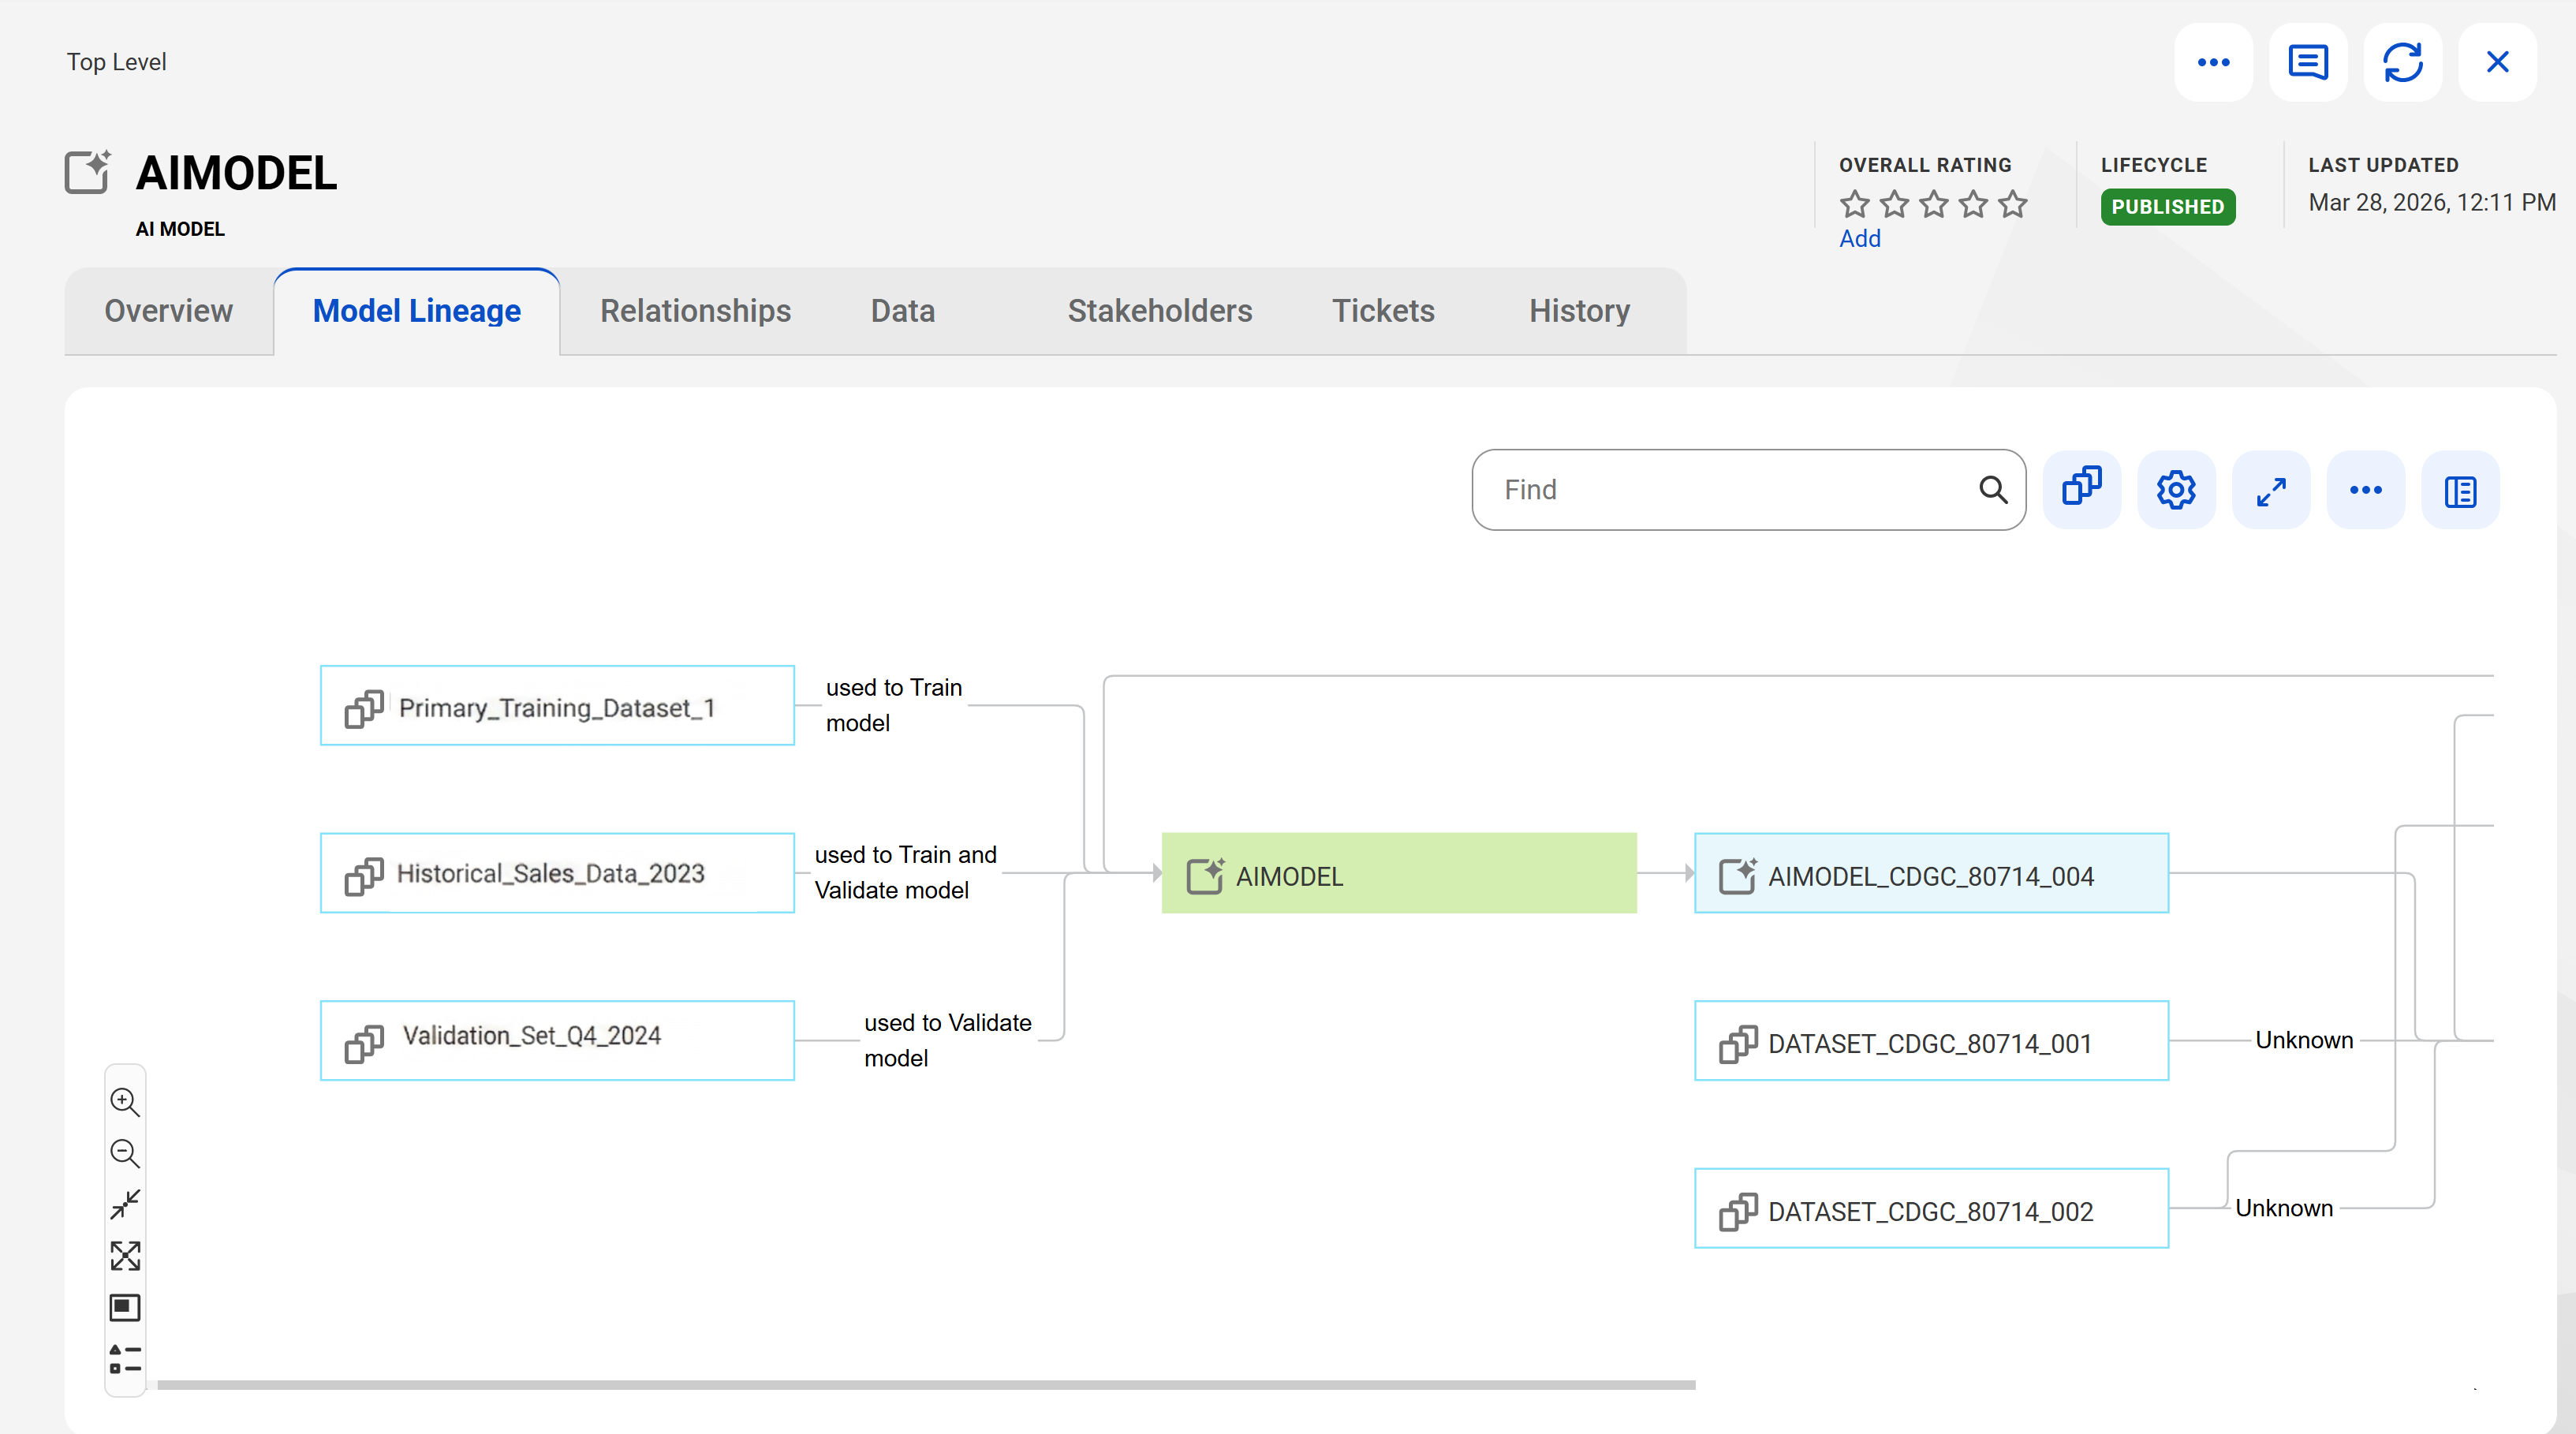This screenshot has height=1434, width=2576.
Task: Select the DATASET_CDGC_80714_001 node
Action: pos(1931,1041)
